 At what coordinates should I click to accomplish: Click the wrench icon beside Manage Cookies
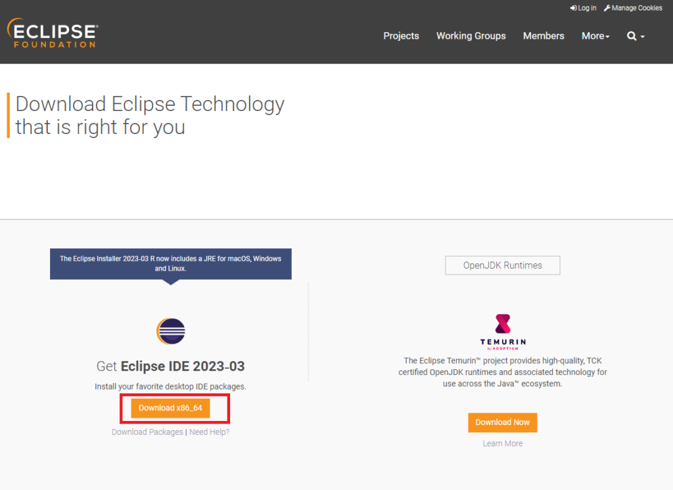(608, 8)
